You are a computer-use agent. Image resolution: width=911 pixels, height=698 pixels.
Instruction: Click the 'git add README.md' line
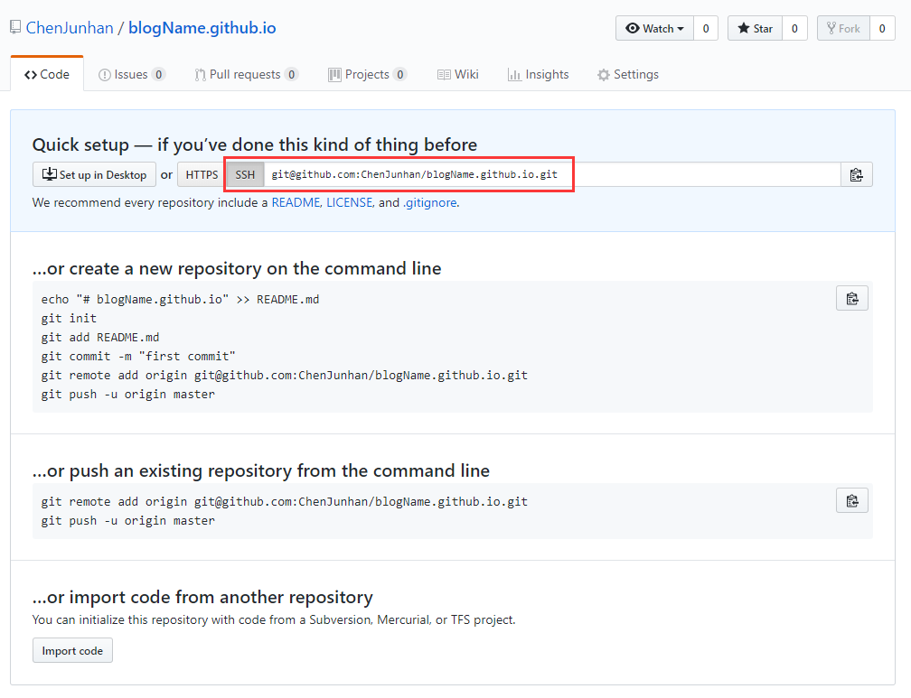coord(100,338)
